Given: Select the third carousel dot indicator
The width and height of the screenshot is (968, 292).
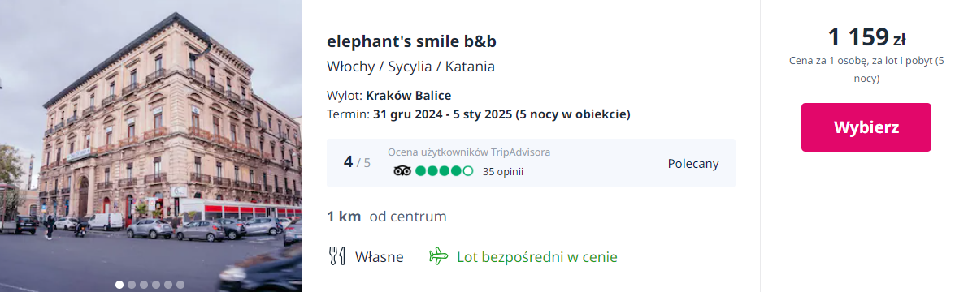Looking at the screenshot, I should pyautogui.click(x=144, y=285).
